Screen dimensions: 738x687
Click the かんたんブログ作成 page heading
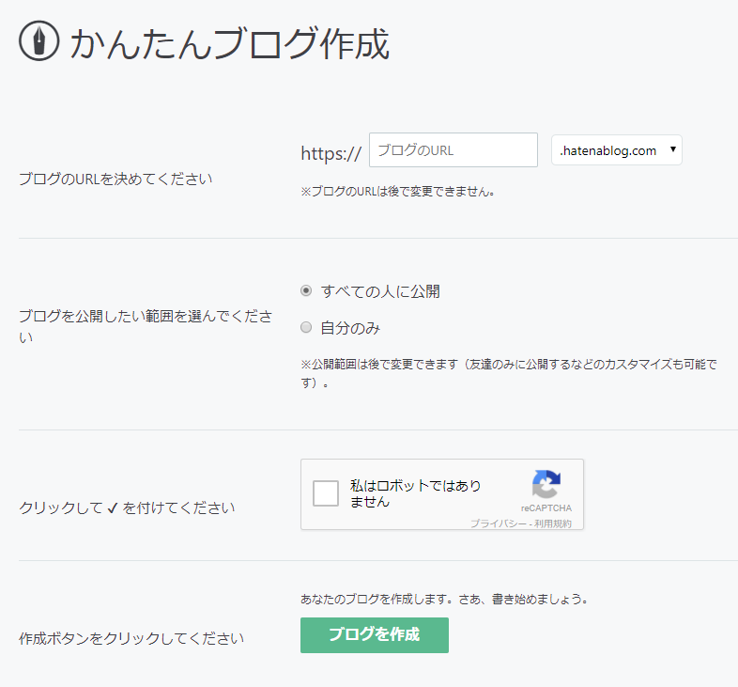229,44
